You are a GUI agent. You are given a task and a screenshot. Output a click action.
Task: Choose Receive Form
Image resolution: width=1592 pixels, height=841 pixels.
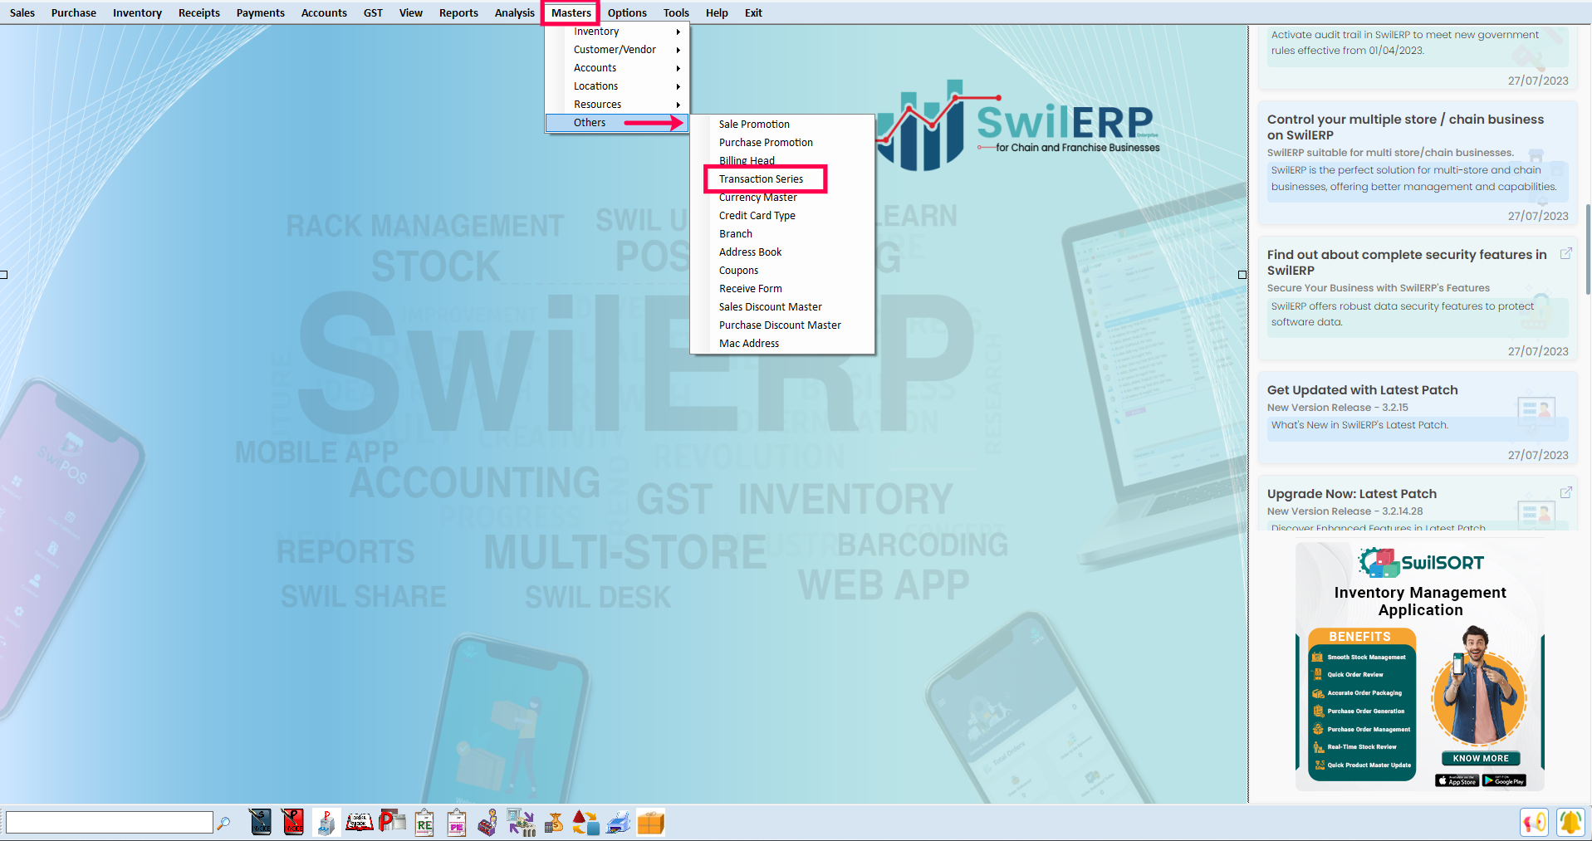coord(782,289)
